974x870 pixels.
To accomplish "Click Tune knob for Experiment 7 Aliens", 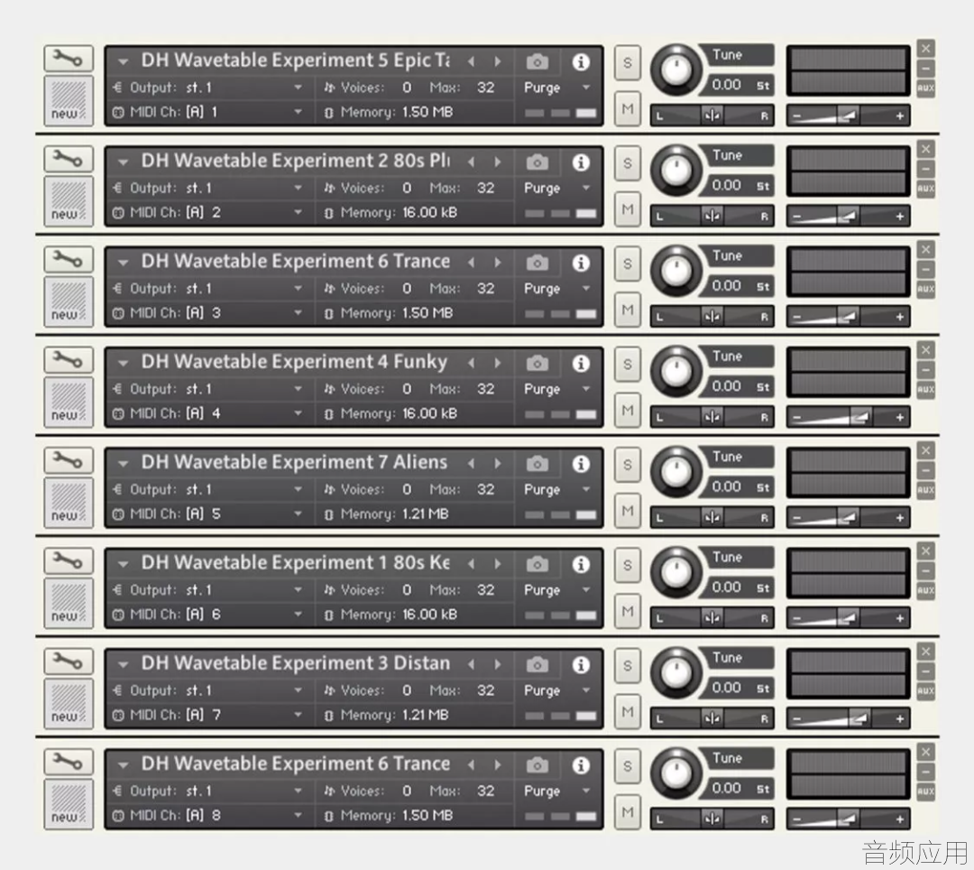I will 676,472.
